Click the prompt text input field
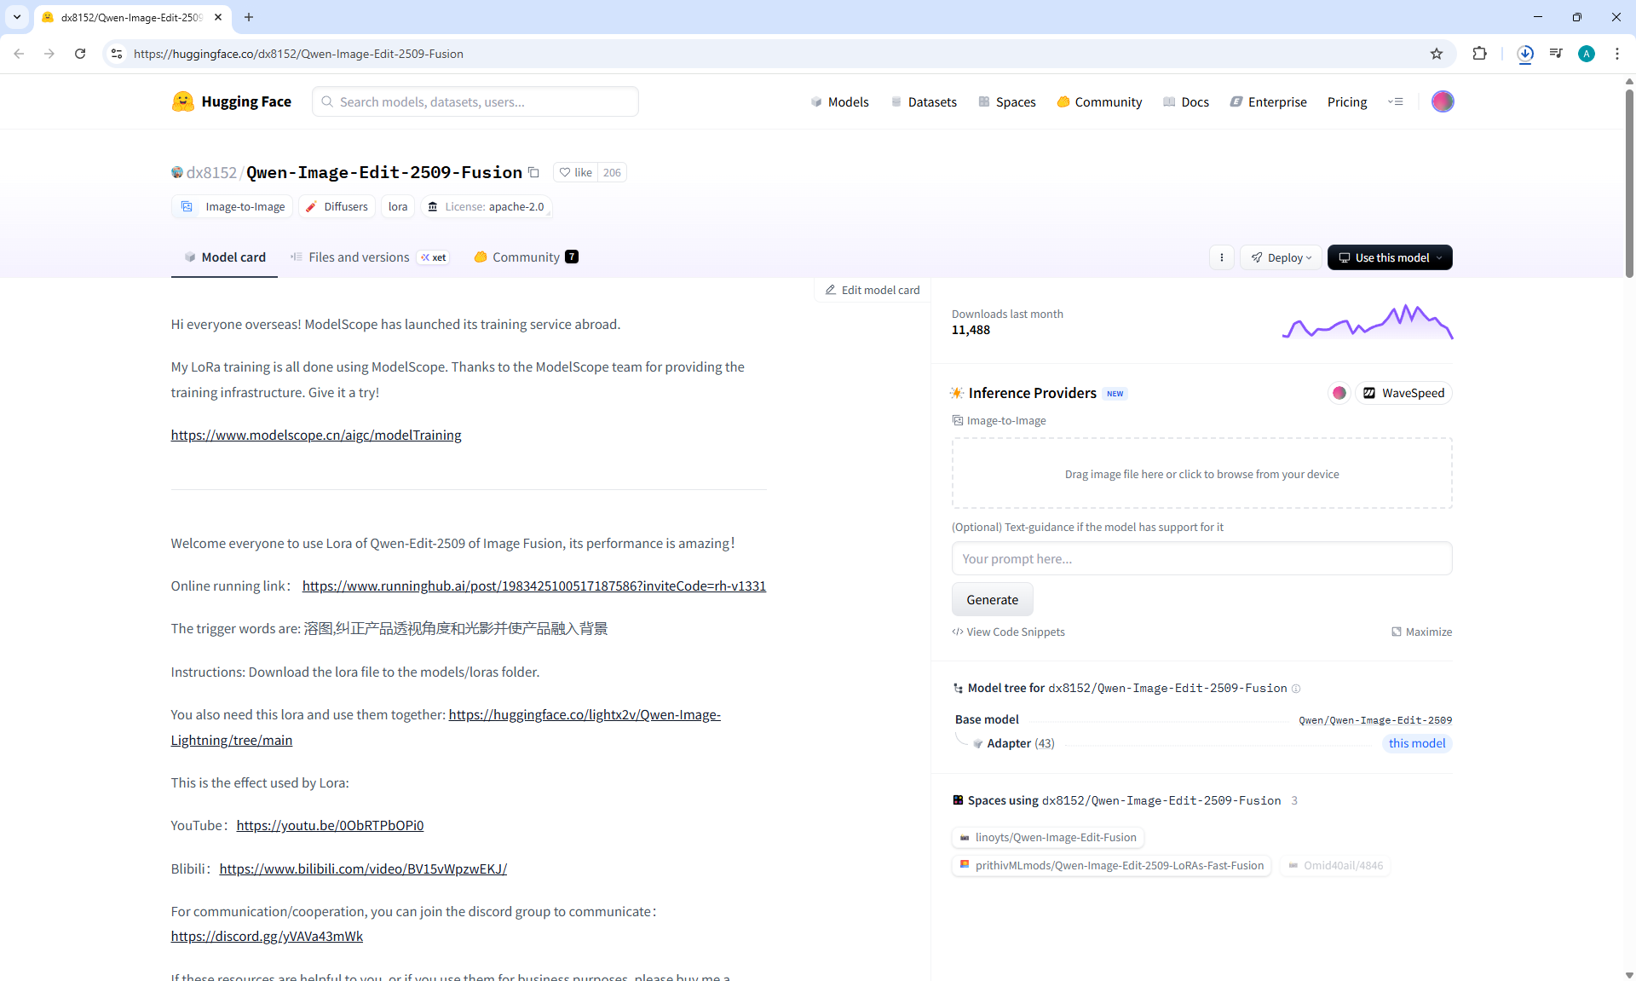 coord(1201,559)
